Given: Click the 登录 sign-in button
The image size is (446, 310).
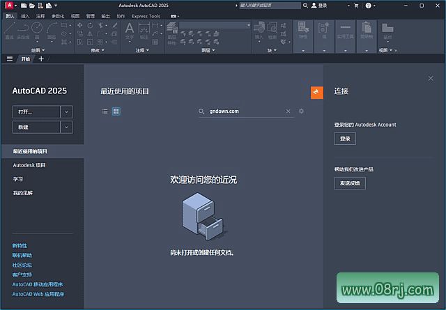Looking at the screenshot, I should (344, 139).
